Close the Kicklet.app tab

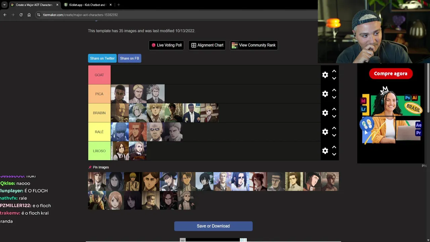point(111,5)
